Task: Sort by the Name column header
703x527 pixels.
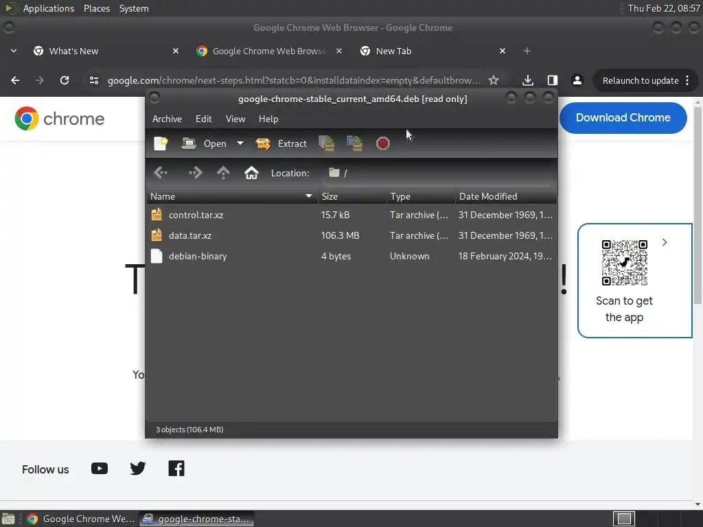Action: [232, 196]
